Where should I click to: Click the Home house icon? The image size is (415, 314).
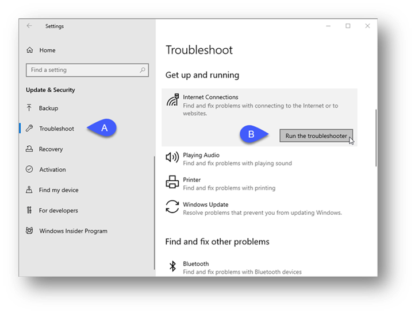click(30, 50)
